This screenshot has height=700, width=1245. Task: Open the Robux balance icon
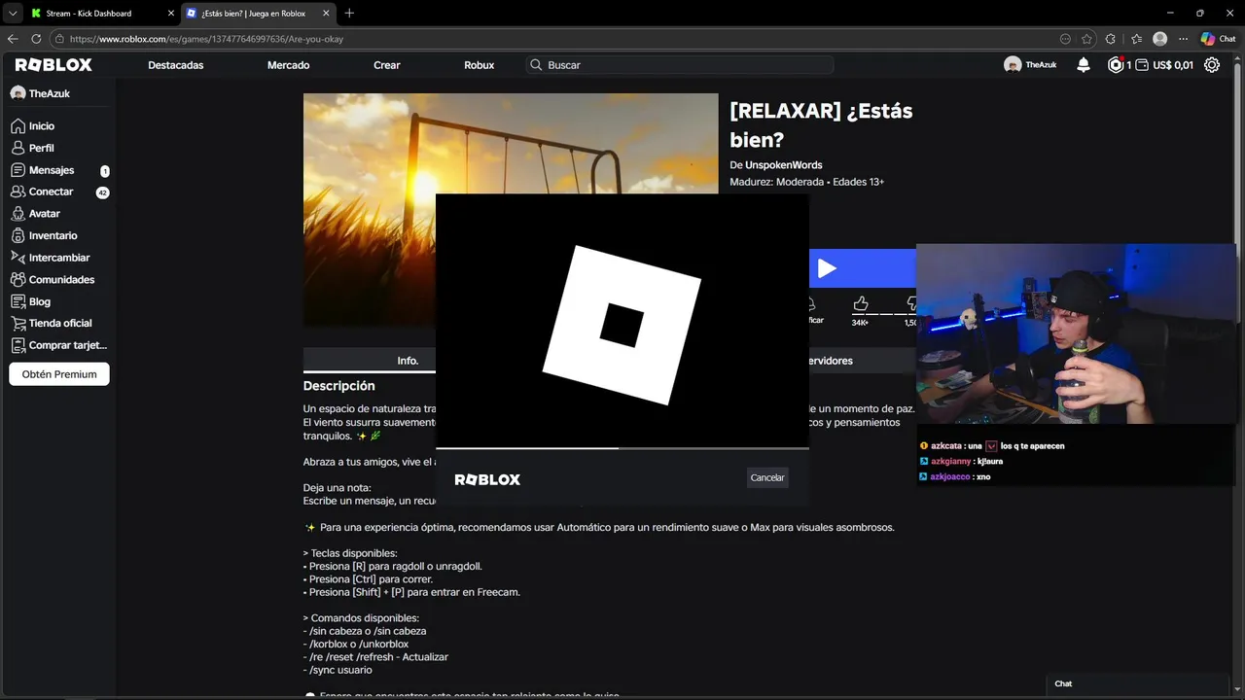pyautogui.click(x=1116, y=65)
